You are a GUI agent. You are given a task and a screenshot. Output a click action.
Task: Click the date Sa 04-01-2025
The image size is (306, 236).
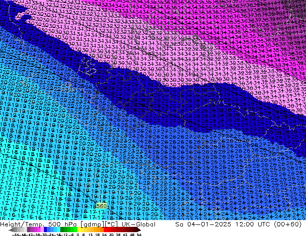pos(203,224)
